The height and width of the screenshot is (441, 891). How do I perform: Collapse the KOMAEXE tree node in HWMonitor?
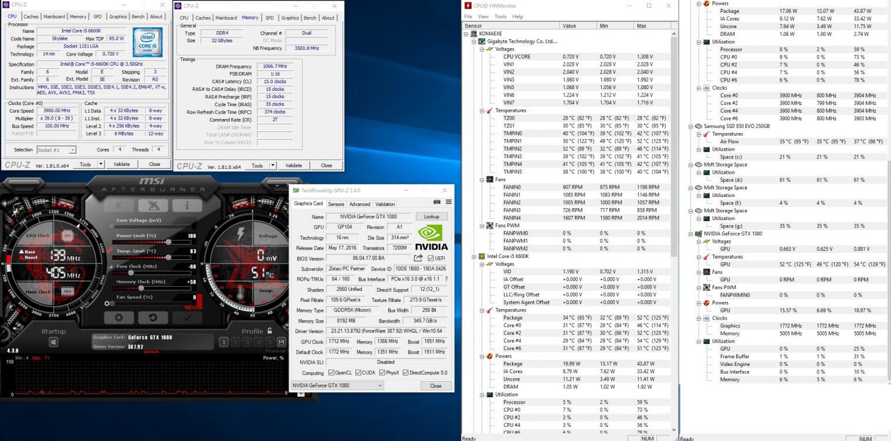pos(467,34)
